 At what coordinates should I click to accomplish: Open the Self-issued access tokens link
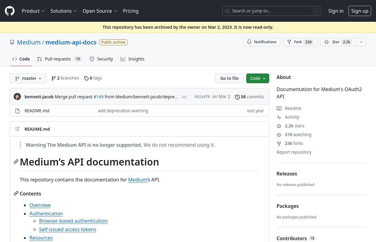(68, 229)
